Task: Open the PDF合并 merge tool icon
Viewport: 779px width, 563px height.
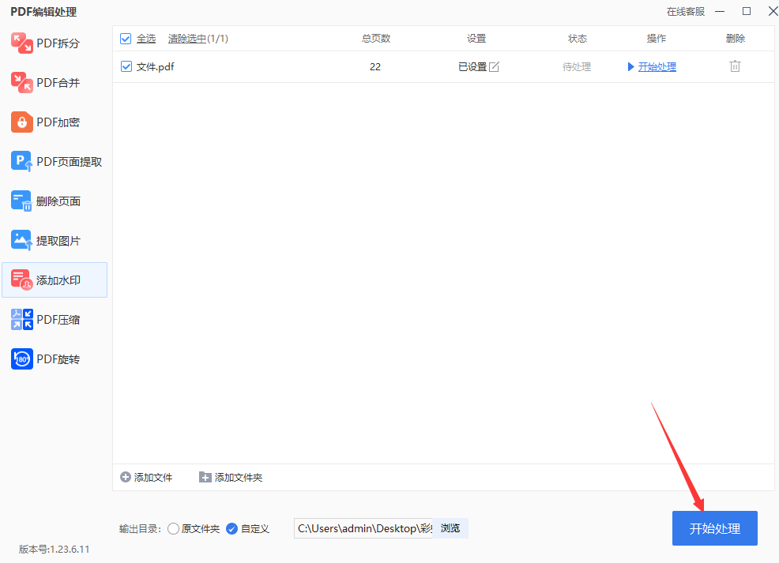Action: (x=22, y=82)
